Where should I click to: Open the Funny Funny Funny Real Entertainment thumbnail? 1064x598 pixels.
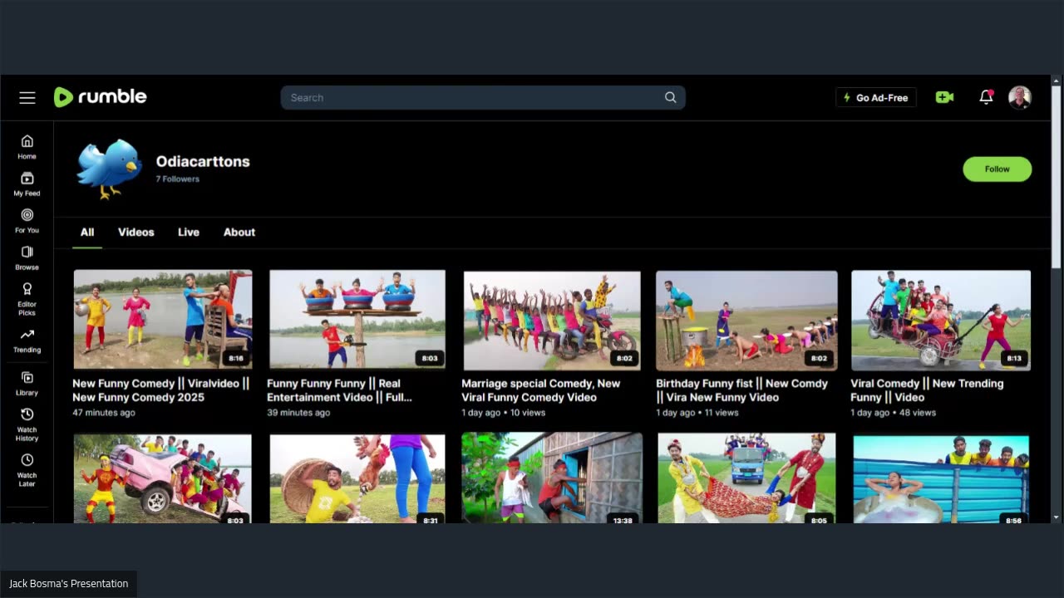pyautogui.click(x=357, y=319)
